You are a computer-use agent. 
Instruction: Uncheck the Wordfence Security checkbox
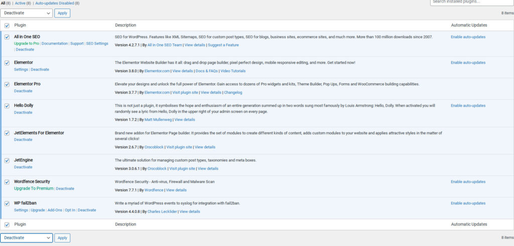(x=7, y=182)
